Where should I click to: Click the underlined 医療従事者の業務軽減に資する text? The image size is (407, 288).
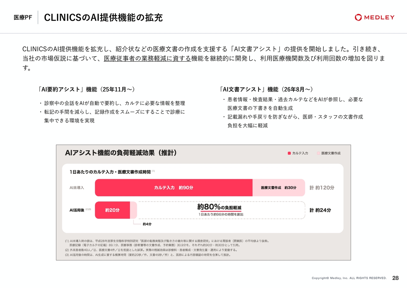point(147,59)
